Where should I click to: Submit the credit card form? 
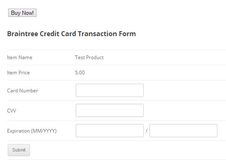pyautogui.click(x=19, y=150)
